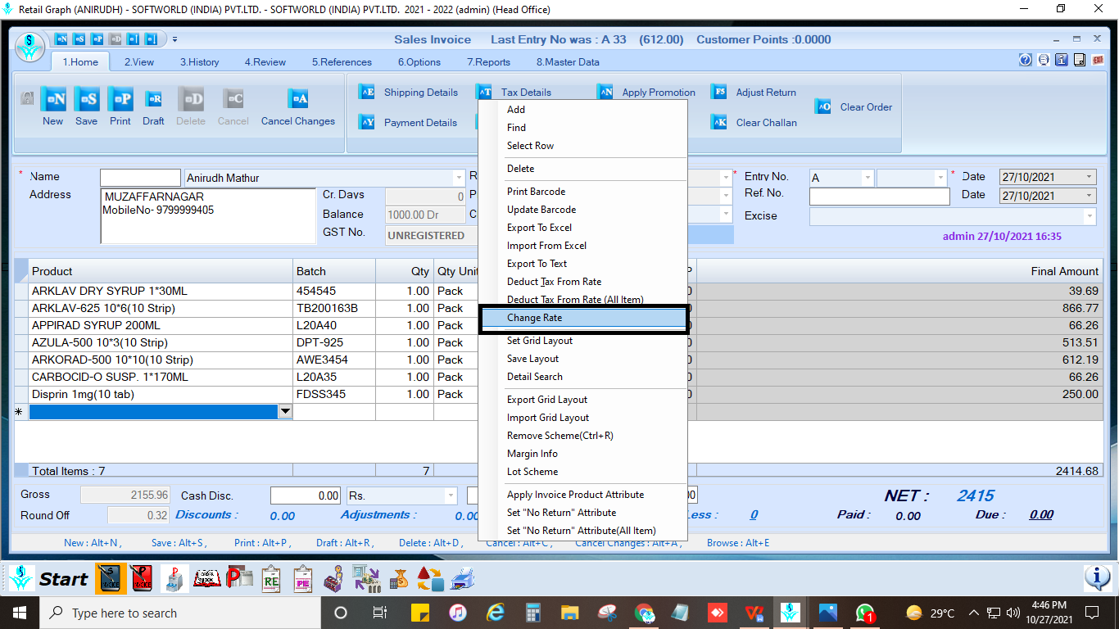Click the Cancel Changes icon
The image size is (1119, 629).
pyautogui.click(x=298, y=99)
